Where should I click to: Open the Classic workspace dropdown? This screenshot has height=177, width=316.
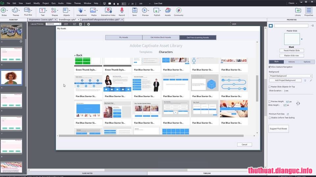point(293,3)
